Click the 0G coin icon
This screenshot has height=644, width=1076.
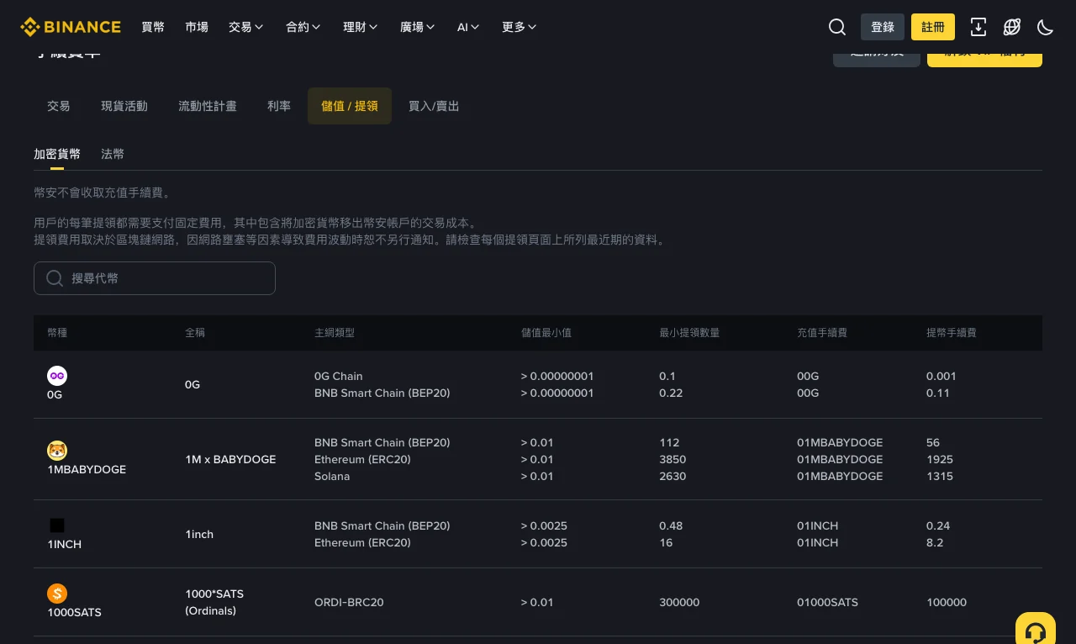click(x=57, y=376)
